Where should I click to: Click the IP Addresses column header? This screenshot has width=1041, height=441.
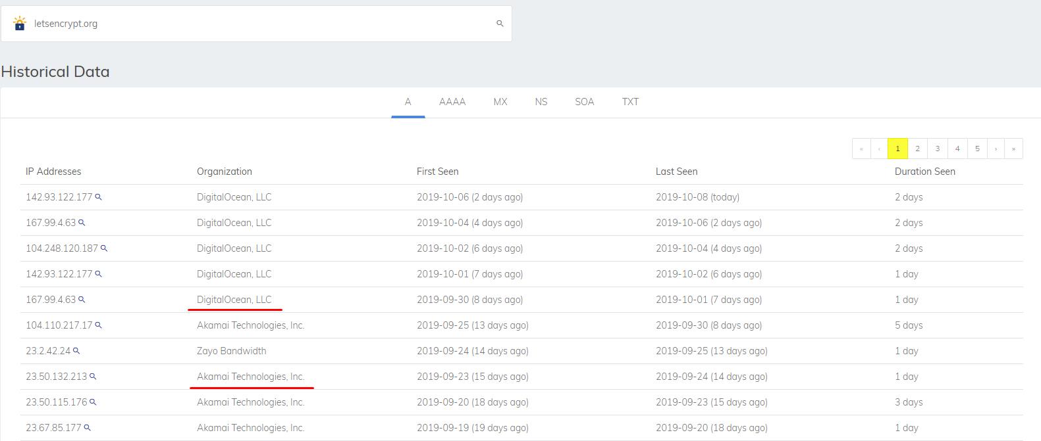pos(53,172)
